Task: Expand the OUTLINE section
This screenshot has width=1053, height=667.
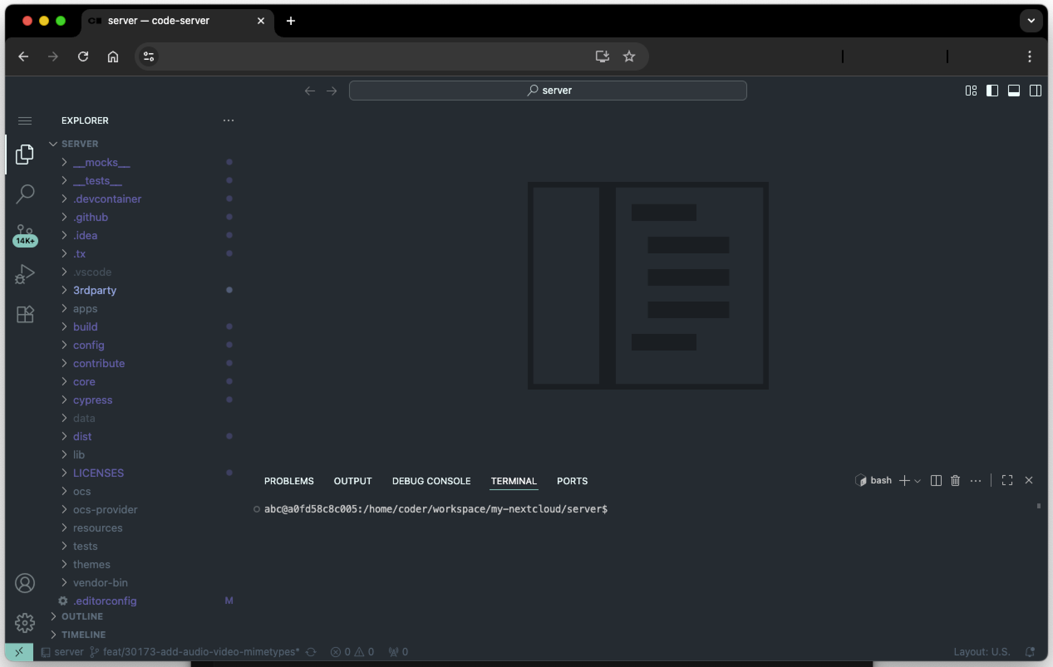Action: (x=82, y=616)
